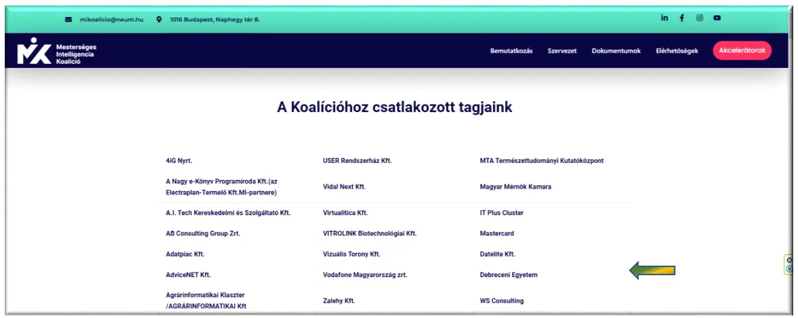
Task: Open the Dokumentumok menu item
Action: click(x=616, y=51)
